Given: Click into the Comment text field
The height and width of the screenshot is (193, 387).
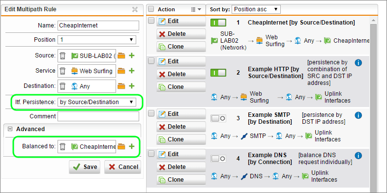Looking at the screenshot, I should (98, 116).
